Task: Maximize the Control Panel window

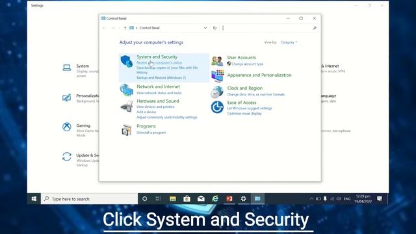Action: 301,18
